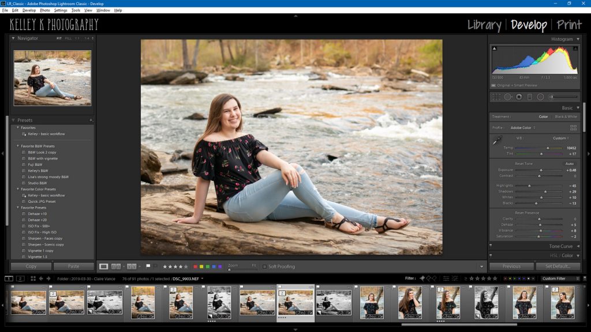
Task: Click the main window display 1 icon
Action: click(x=9, y=278)
